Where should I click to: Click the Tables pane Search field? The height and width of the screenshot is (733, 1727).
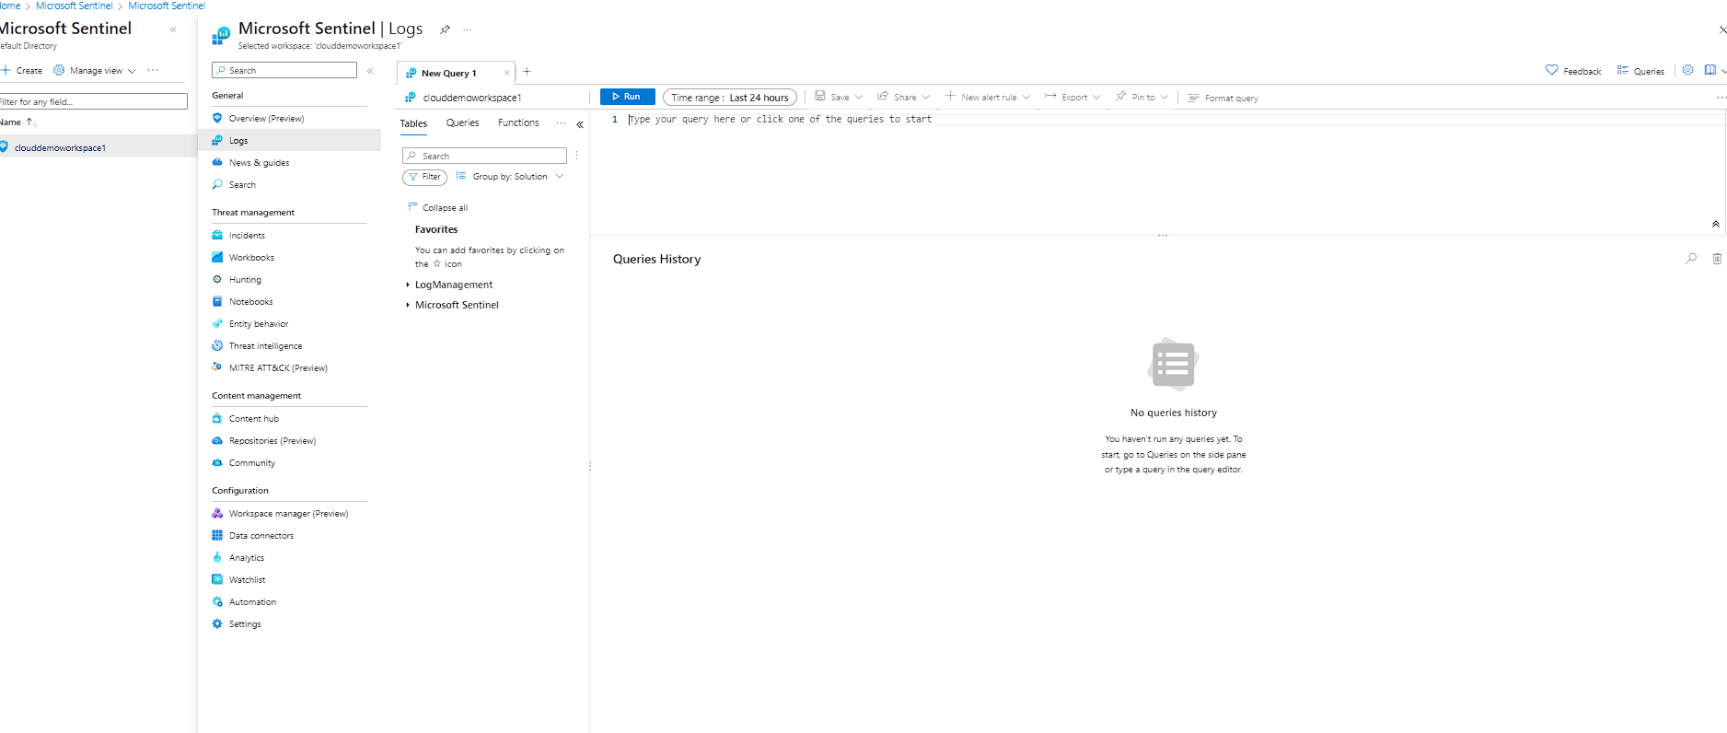[x=484, y=156]
